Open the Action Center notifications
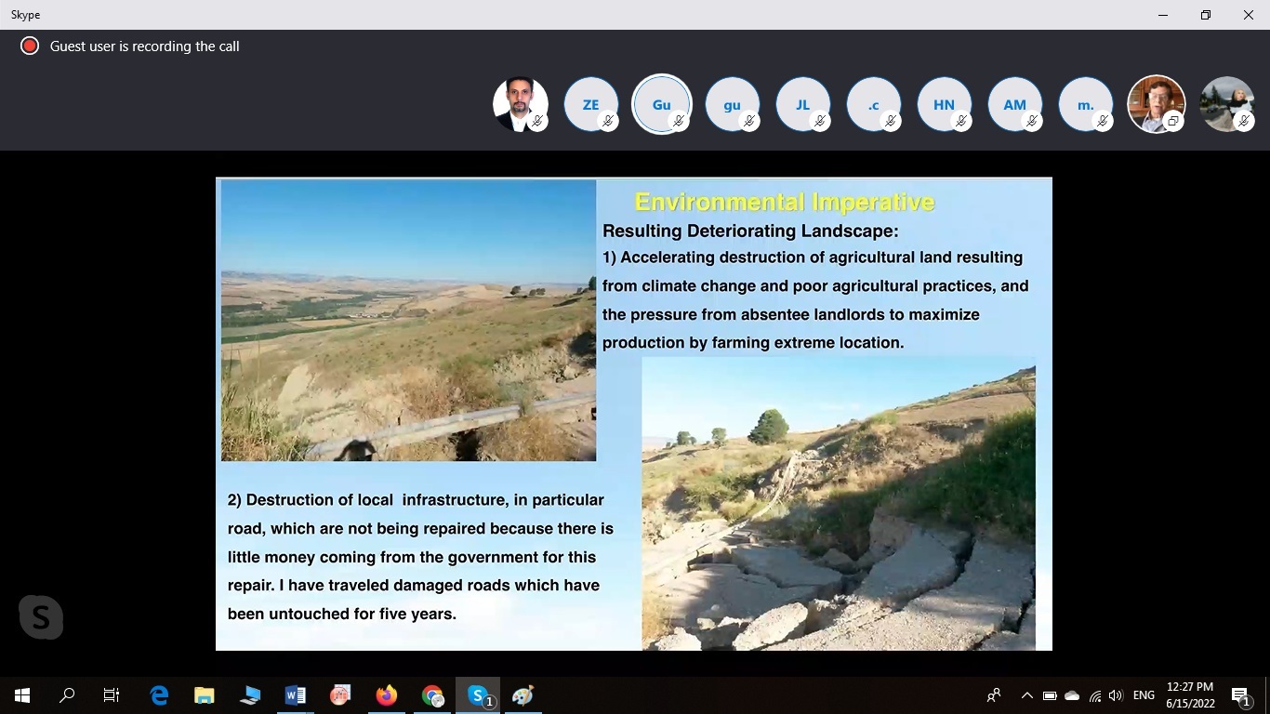Image resolution: width=1270 pixels, height=714 pixels. pyautogui.click(x=1240, y=694)
